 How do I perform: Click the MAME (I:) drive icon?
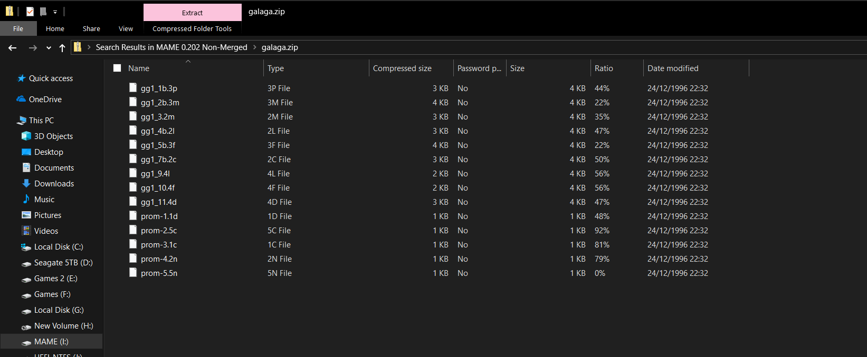coord(26,343)
